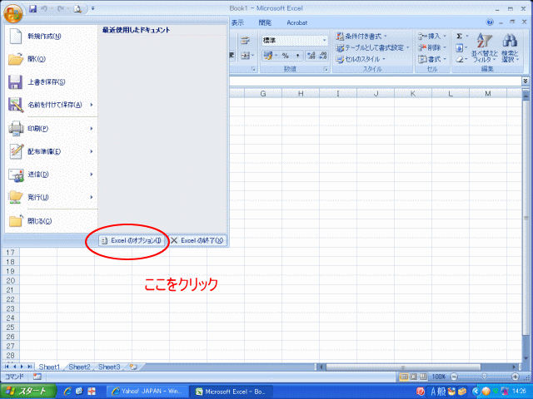
Task: Switch to the View (表示) ribbon tab
Action: tap(237, 22)
